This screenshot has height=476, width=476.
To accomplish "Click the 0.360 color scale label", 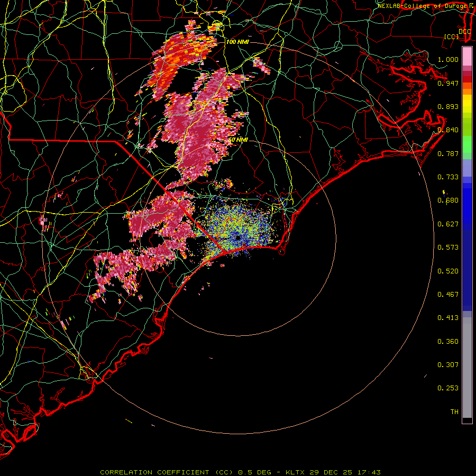I will [448, 342].
